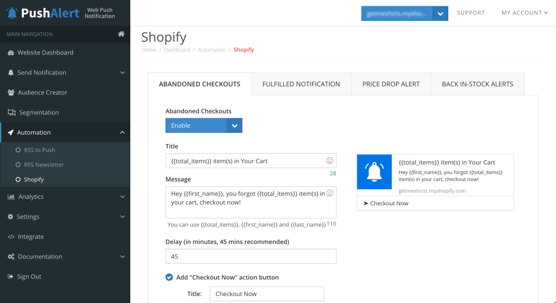Select the Shopify automation sub-item
This screenshot has width=556, height=303.
(x=34, y=180)
